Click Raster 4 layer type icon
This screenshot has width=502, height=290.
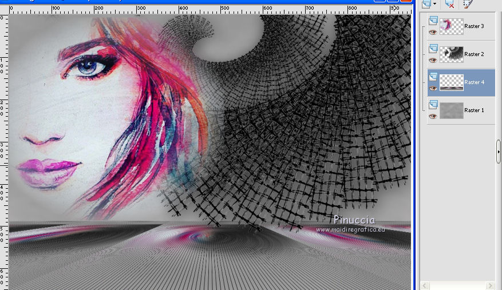point(433,77)
